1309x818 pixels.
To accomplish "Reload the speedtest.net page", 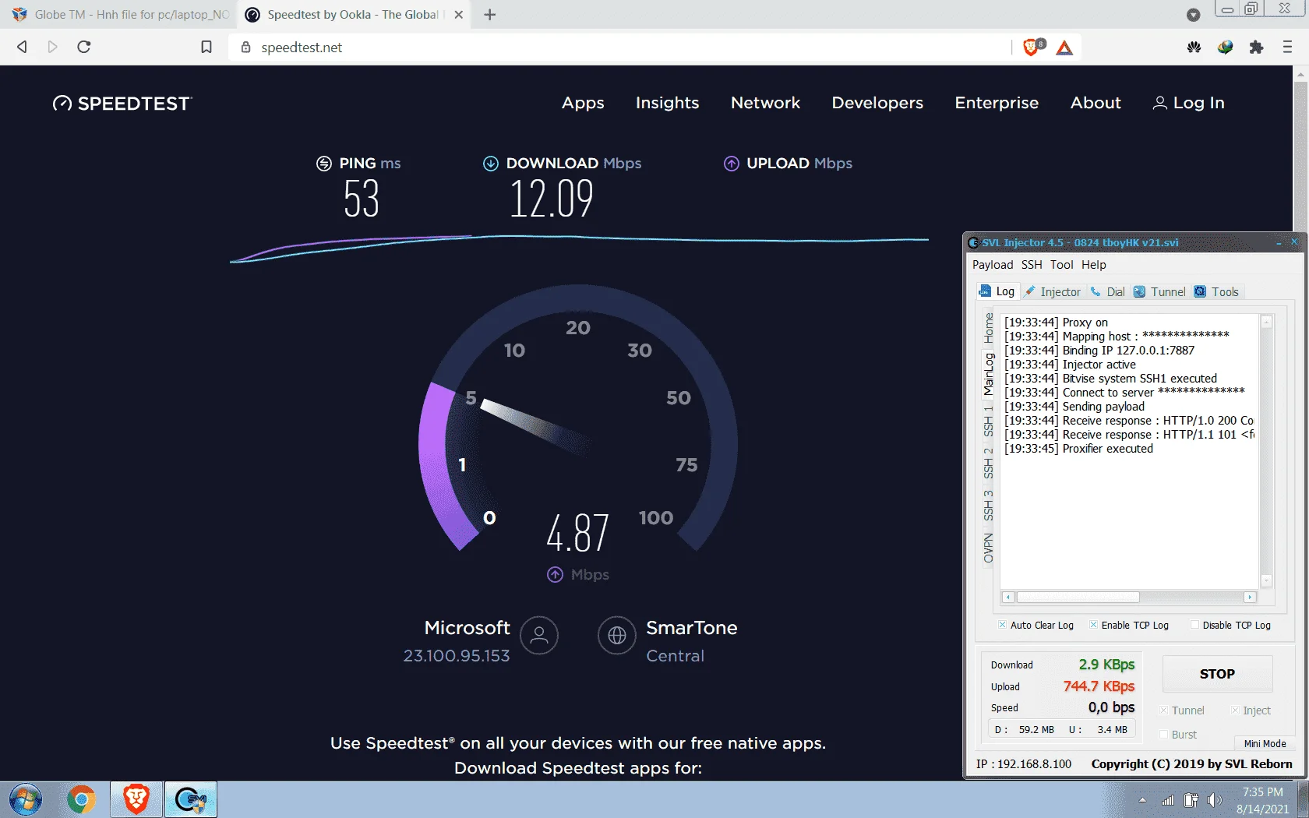I will (x=84, y=47).
